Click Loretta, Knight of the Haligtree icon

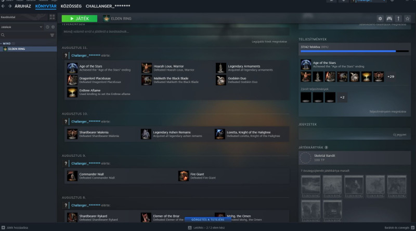(x=219, y=134)
